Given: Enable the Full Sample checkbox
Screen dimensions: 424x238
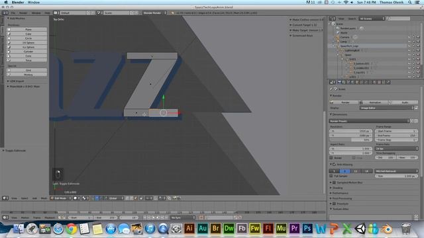Looking at the screenshot, I should pyautogui.click(x=331, y=176).
